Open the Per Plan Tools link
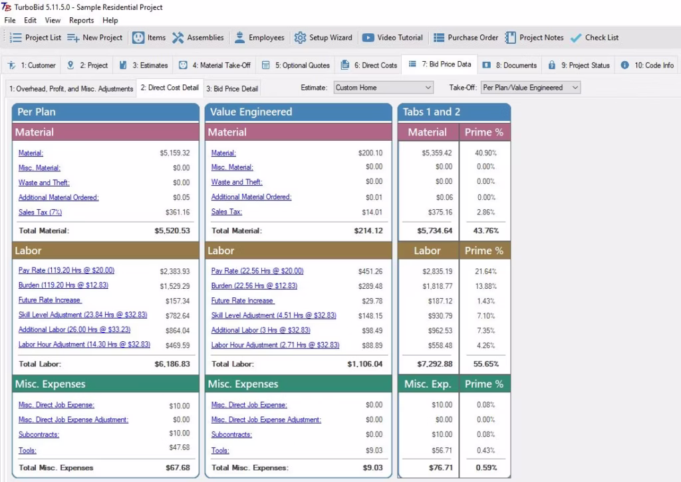Screen dimensions: 681x482 pos(27,450)
